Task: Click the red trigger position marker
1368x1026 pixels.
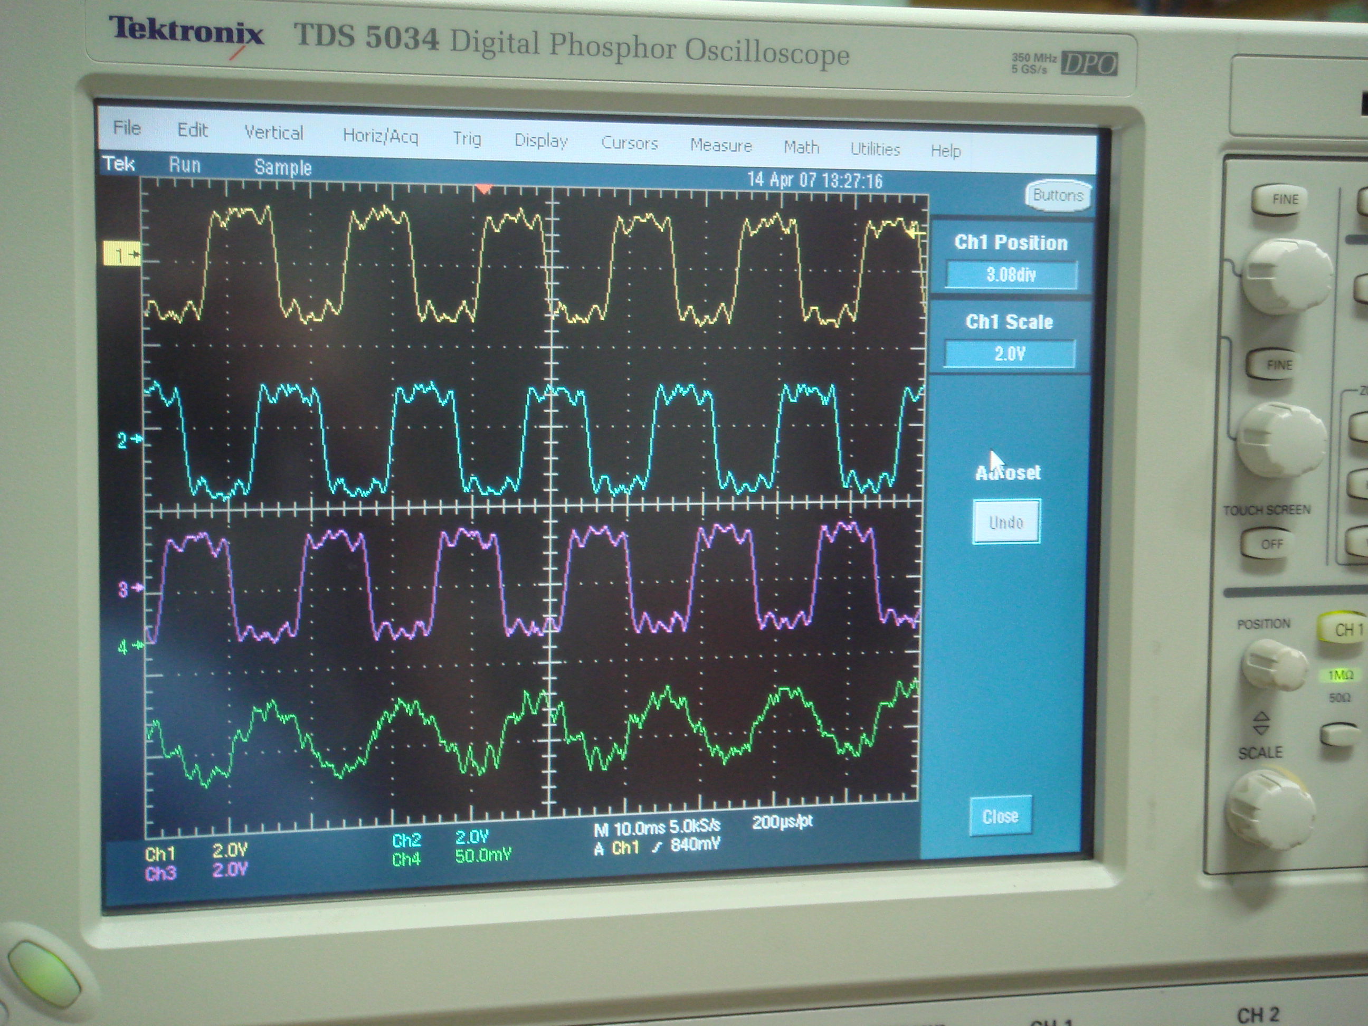Action: 483,188
